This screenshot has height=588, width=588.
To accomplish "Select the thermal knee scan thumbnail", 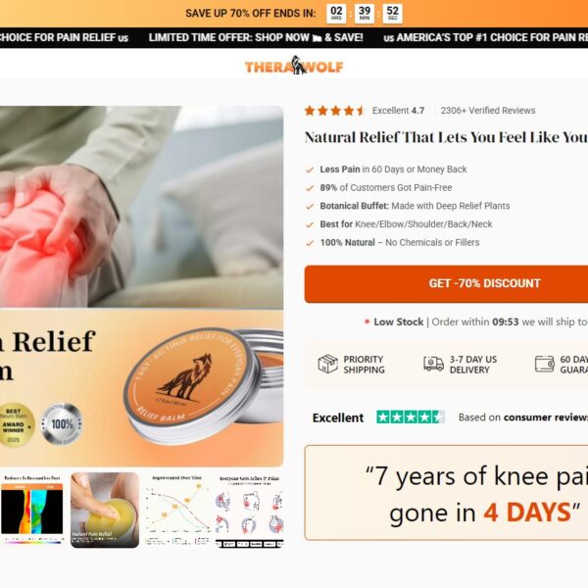I will point(32,510).
